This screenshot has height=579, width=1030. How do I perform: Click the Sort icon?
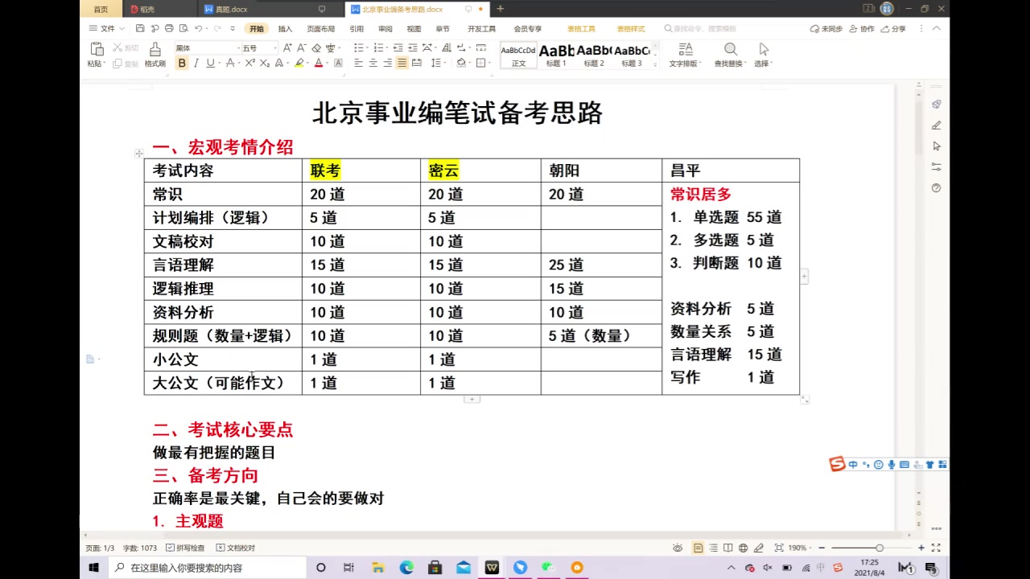coord(446,48)
